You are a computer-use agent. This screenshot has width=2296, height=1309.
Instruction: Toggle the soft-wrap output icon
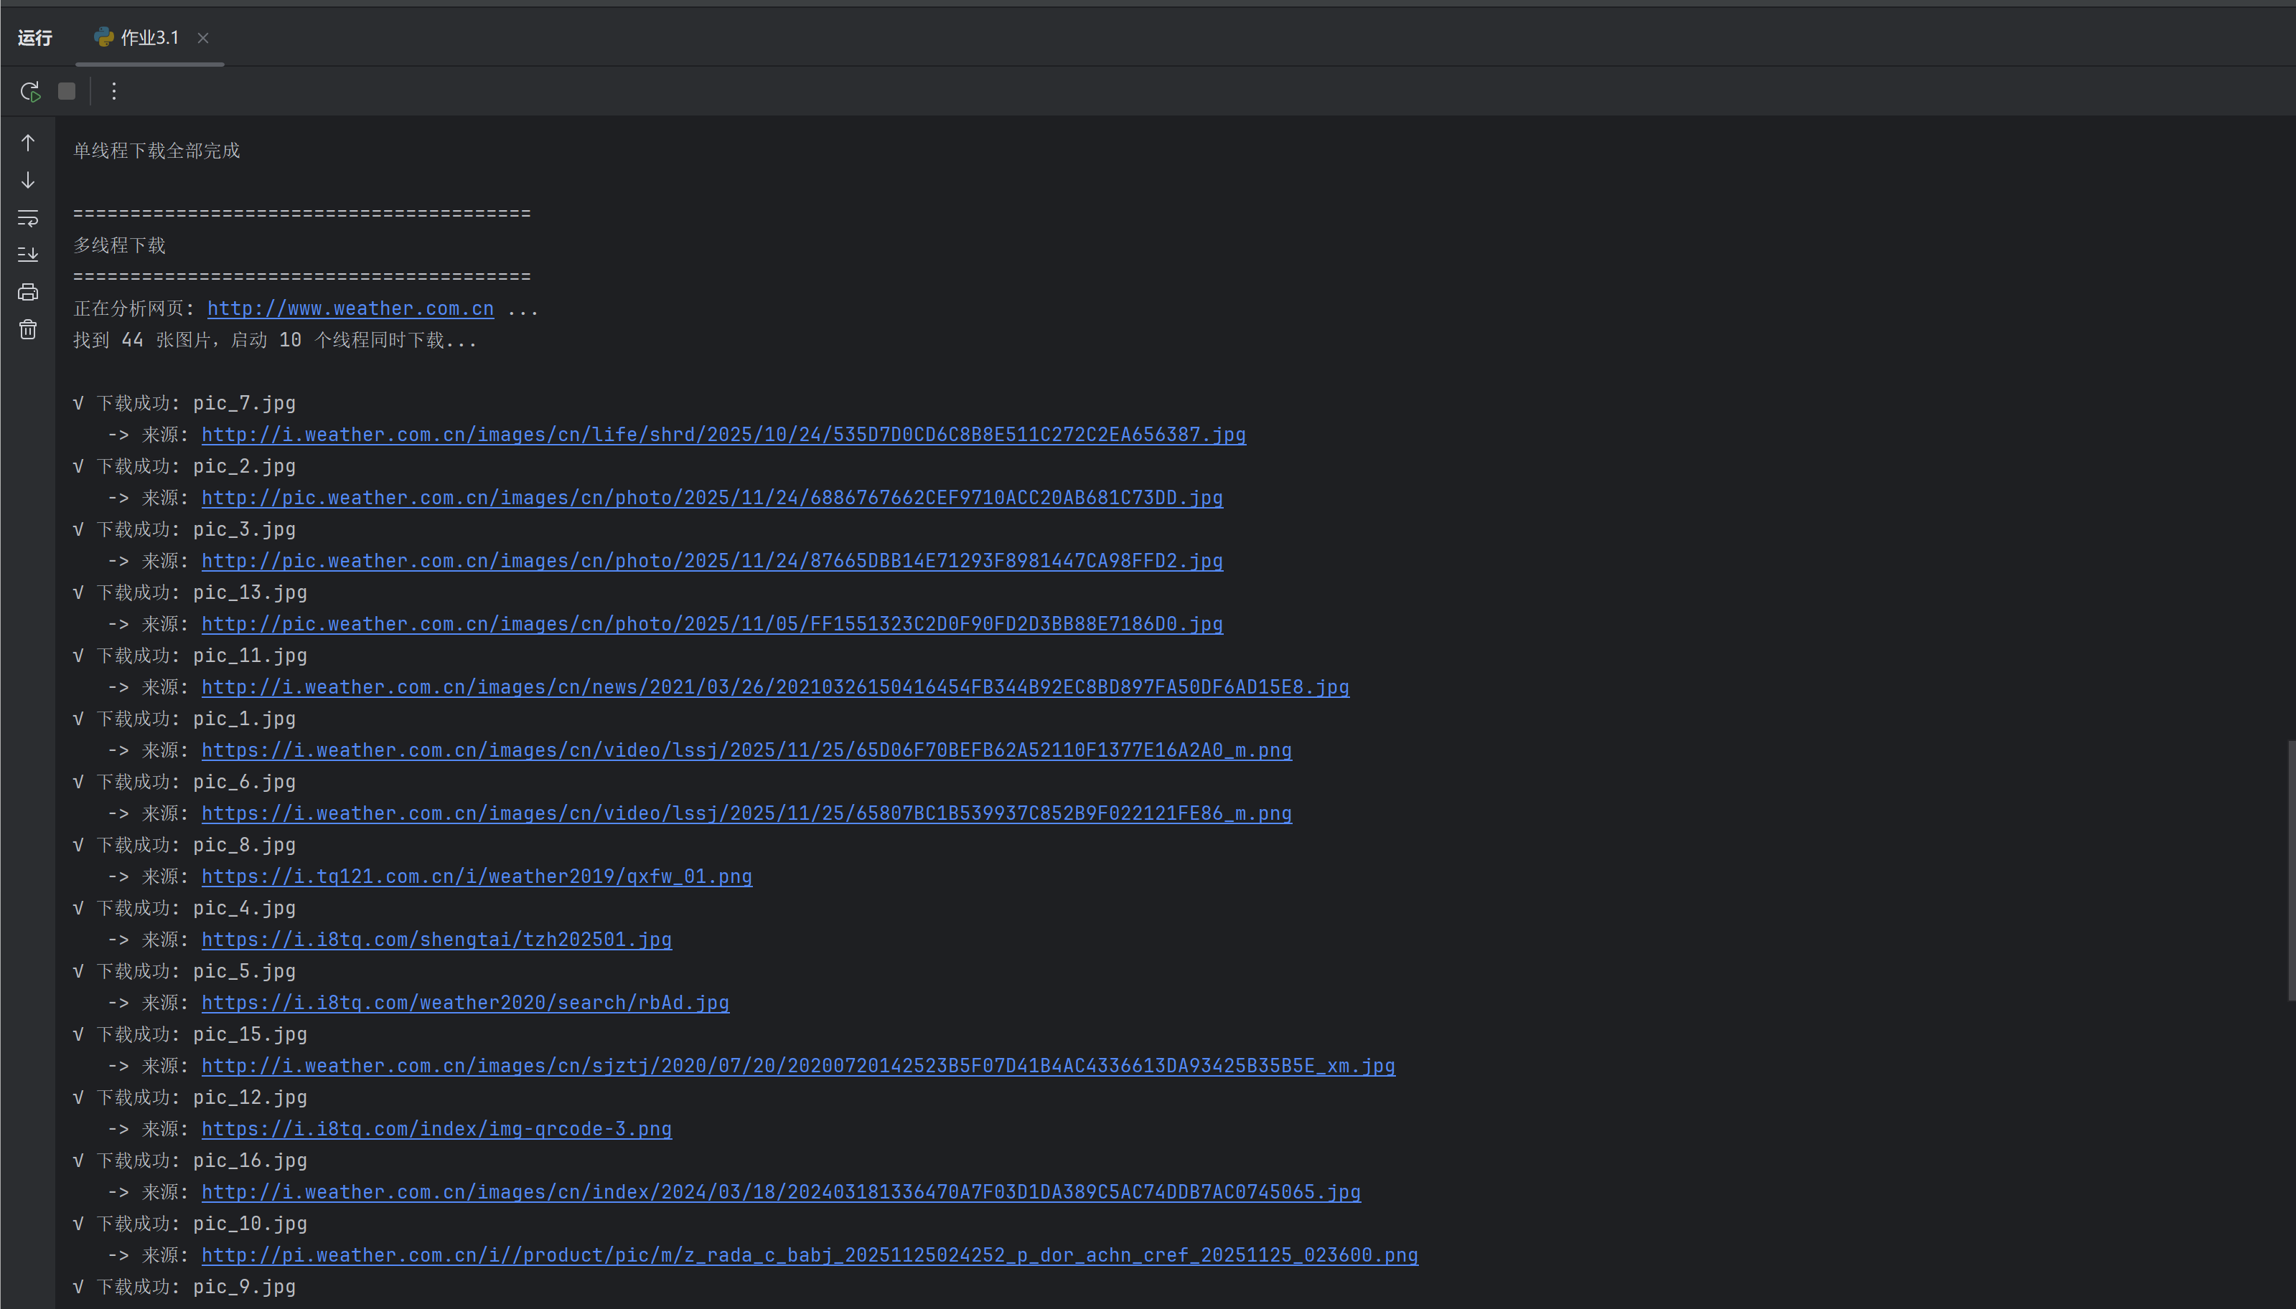coord(28,217)
